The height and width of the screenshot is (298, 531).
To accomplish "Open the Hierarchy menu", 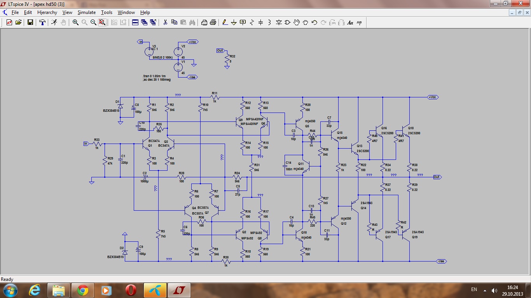I will pos(47,12).
